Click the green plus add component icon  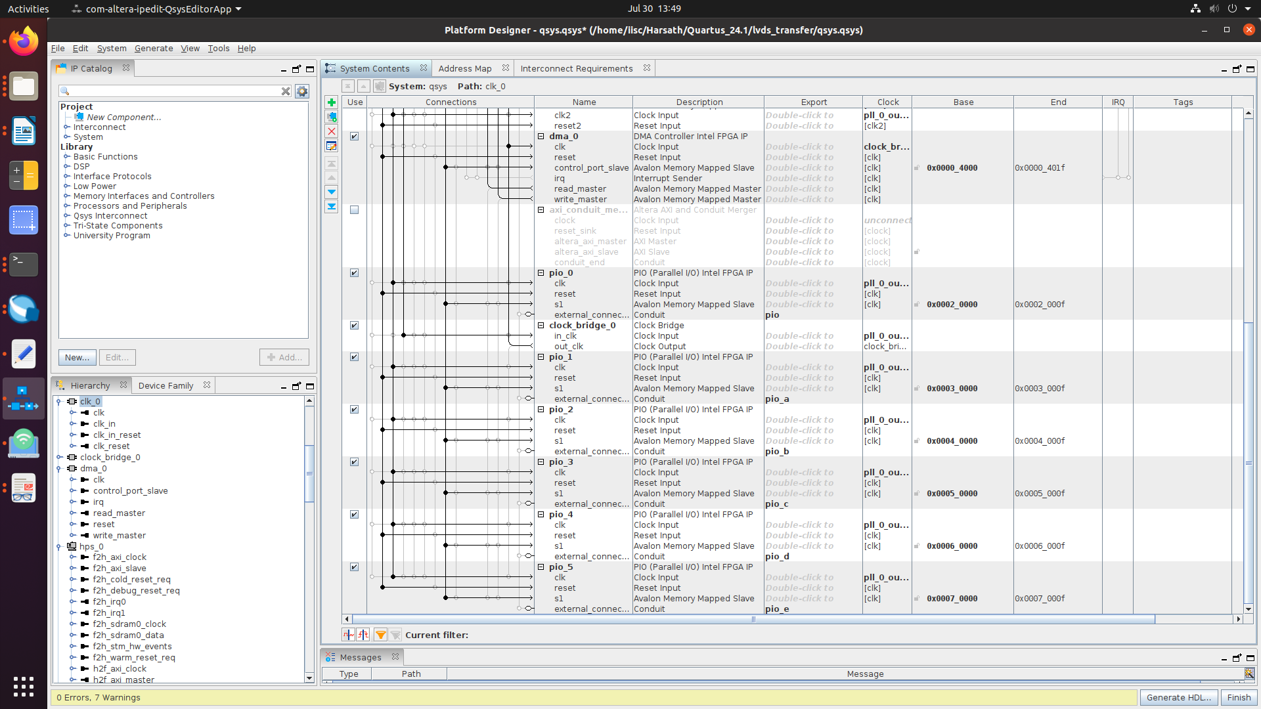point(332,102)
